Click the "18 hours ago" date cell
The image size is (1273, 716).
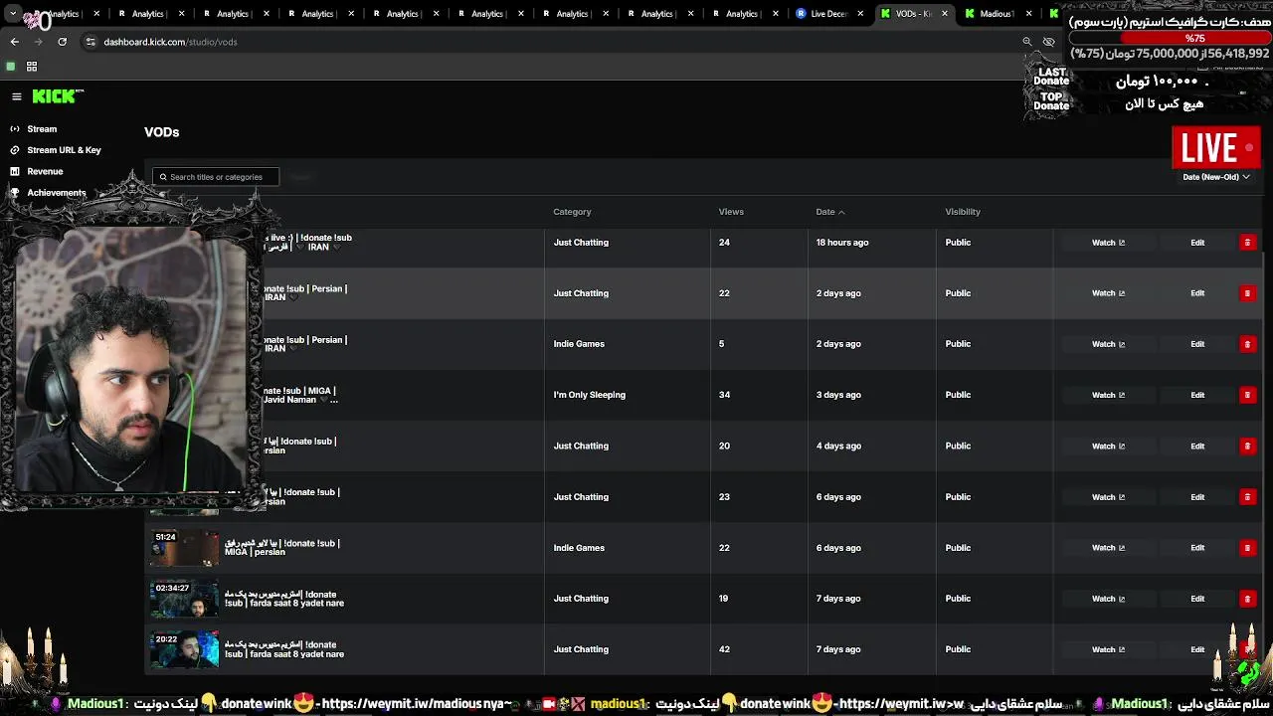tap(842, 243)
